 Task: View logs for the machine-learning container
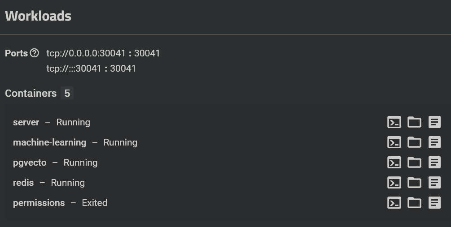click(x=434, y=142)
